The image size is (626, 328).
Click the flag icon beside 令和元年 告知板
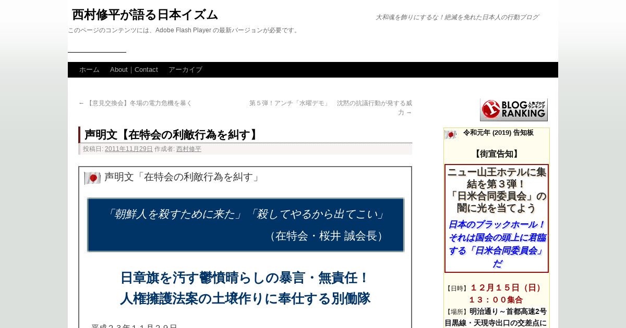point(450,134)
